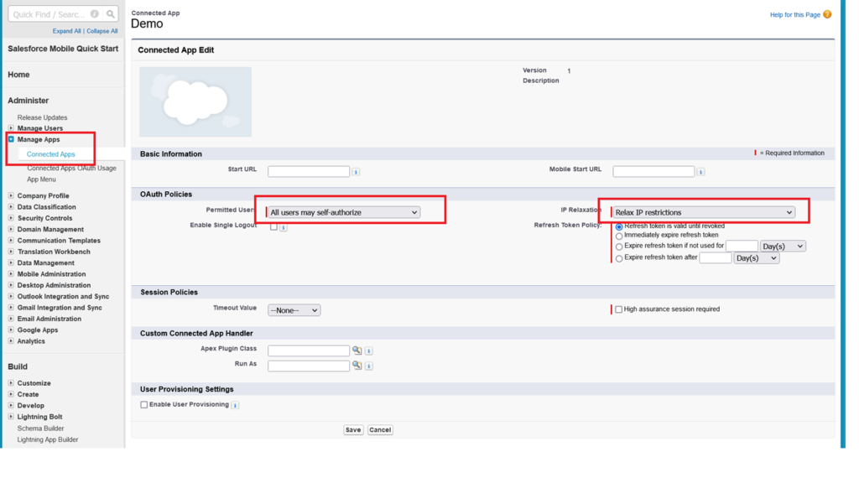
Task: Open Salesforce Mobile Quick Start
Action: pyautogui.click(x=63, y=49)
